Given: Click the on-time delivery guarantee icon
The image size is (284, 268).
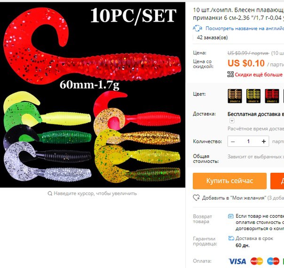Looking at the screenshot, I should (x=231, y=238).
